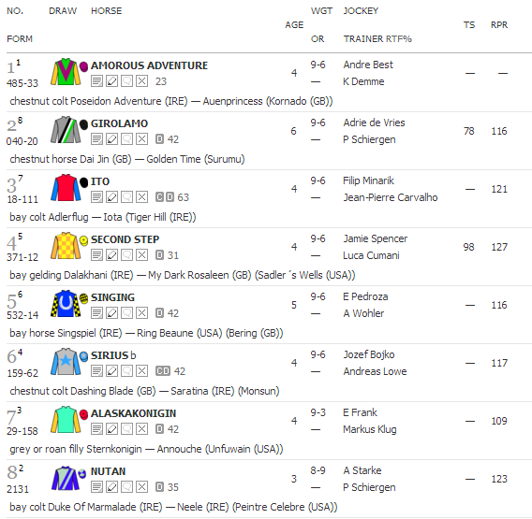Sort by the DRAW column header

tap(63, 11)
